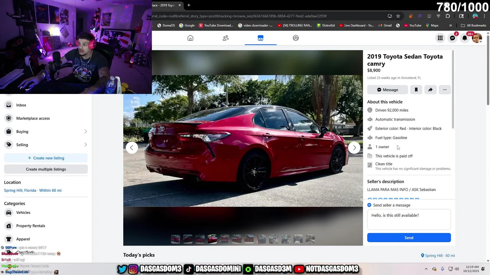Open the Chrome three-dot menu

485,16
